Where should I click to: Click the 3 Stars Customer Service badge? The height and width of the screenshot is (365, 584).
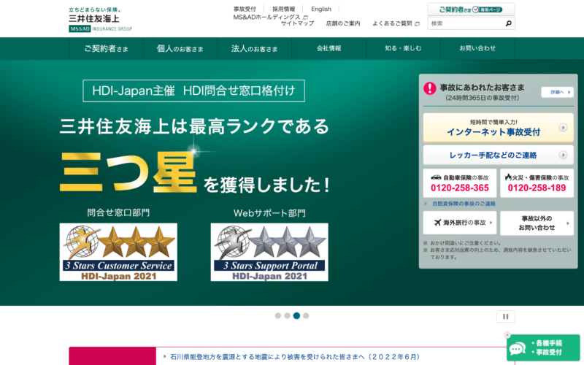[x=118, y=252]
